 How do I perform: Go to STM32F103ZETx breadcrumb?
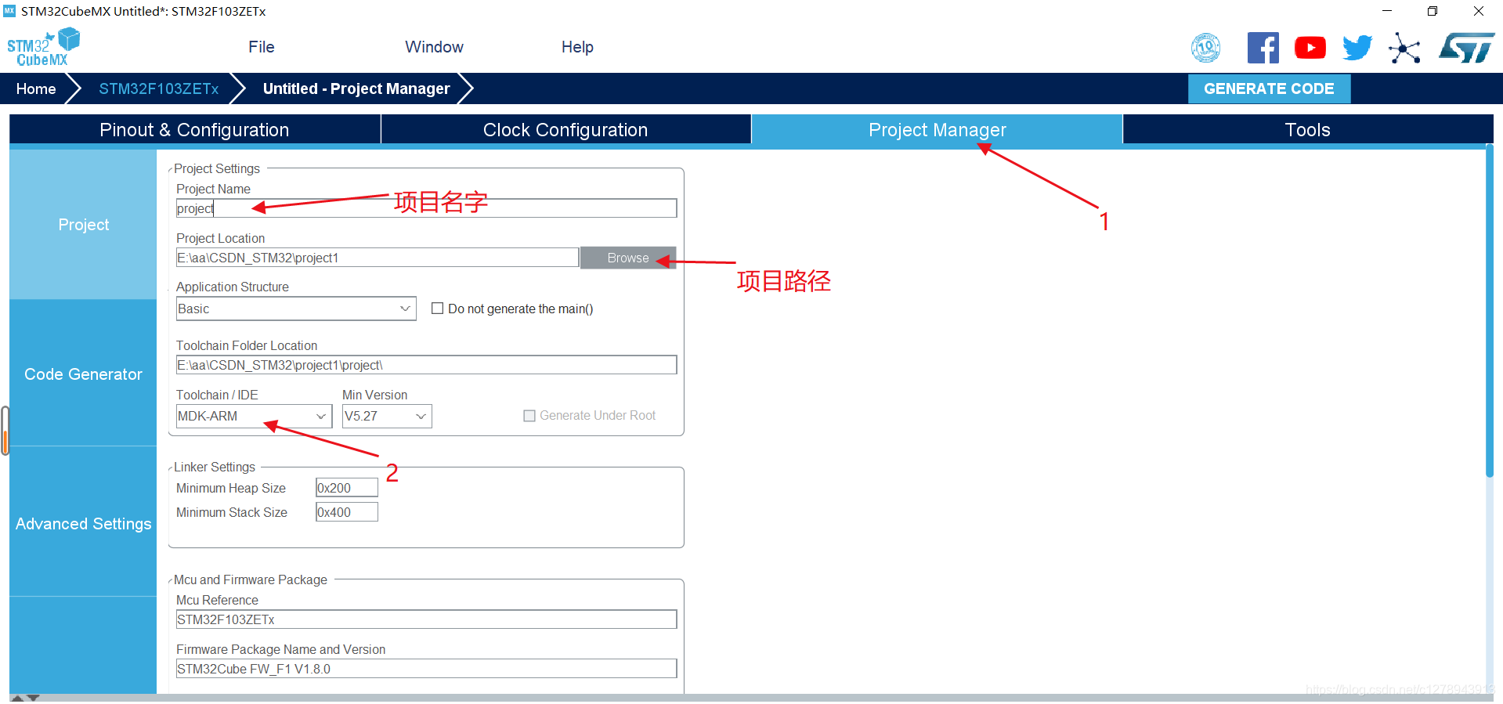point(158,88)
